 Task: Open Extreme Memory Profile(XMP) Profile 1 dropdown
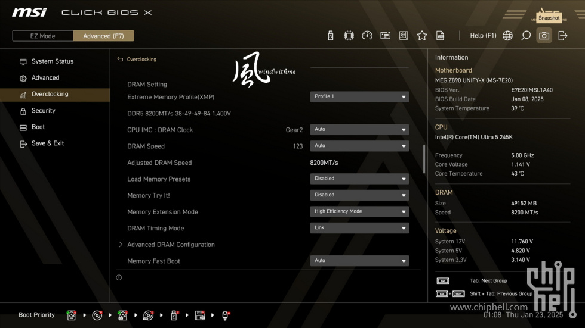tap(359, 96)
